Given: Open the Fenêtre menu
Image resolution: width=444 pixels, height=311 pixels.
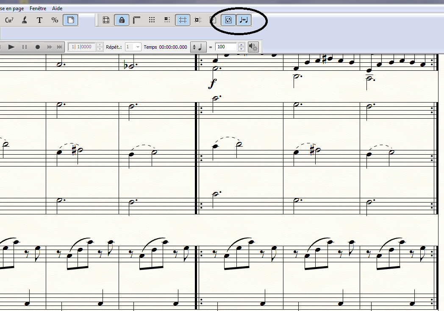Looking at the screenshot, I should [38, 8].
